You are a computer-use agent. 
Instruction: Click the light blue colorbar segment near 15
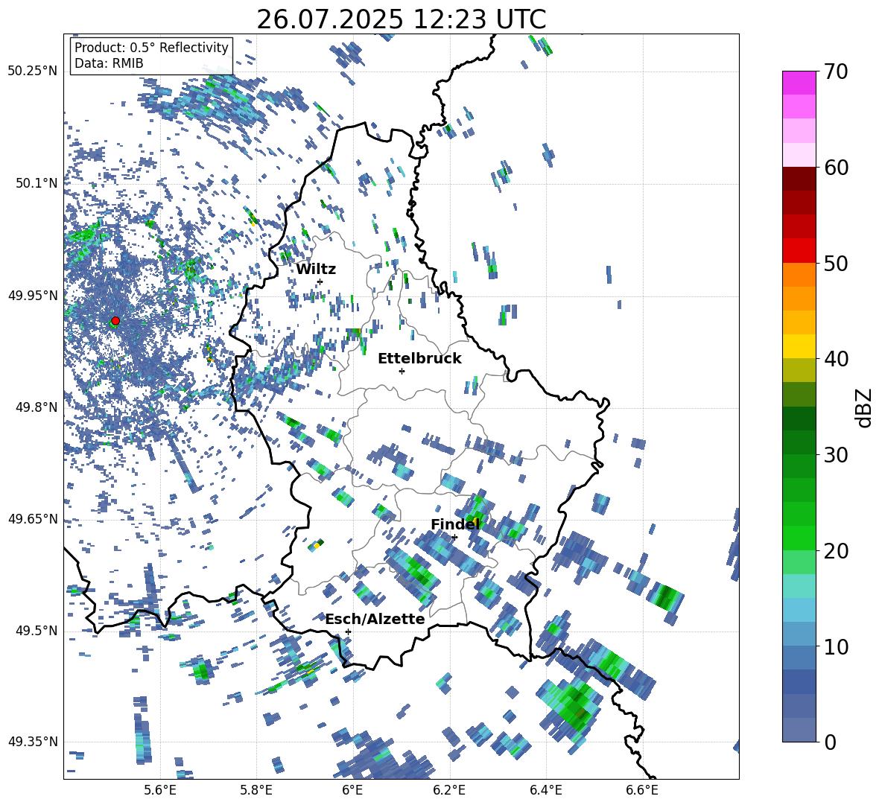(799, 610)
